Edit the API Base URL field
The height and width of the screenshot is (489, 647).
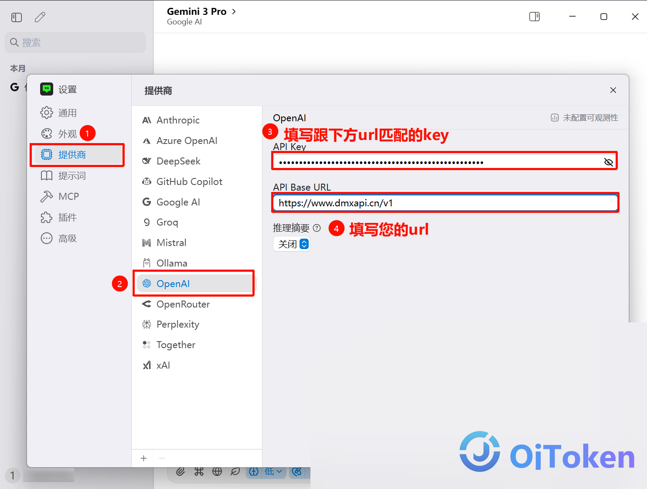[445, 203]
